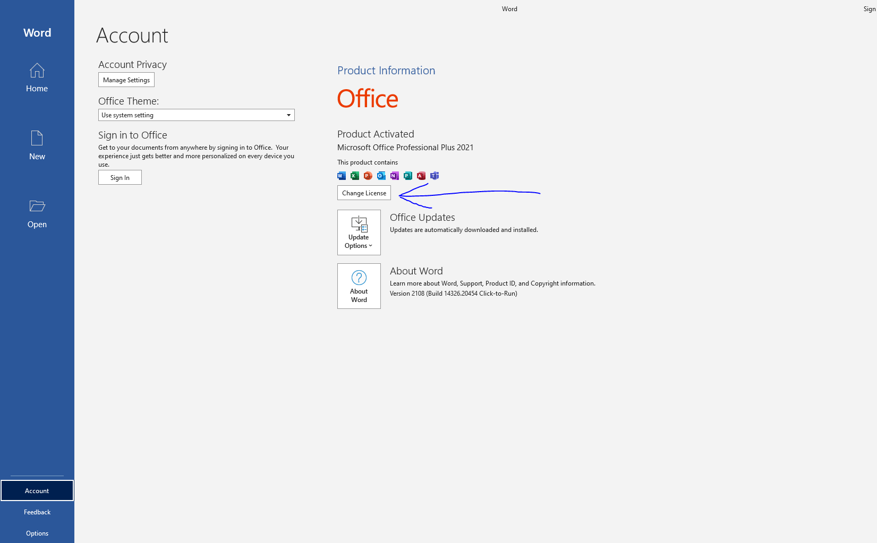The image size is (877, 543).
Task: Click the Product Information heading
Action: pyautogui.click(x=386, y=71)
